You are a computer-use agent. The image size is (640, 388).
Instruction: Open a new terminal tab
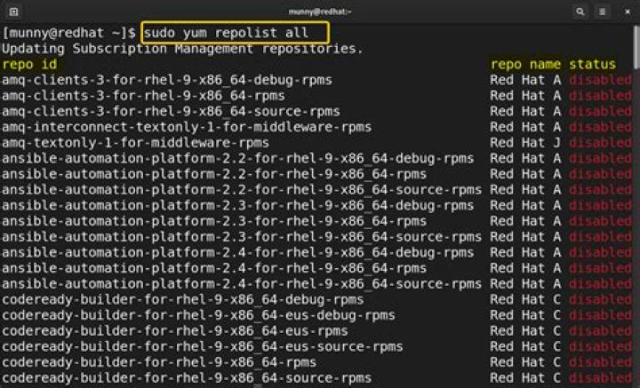(x=12, y=11)
